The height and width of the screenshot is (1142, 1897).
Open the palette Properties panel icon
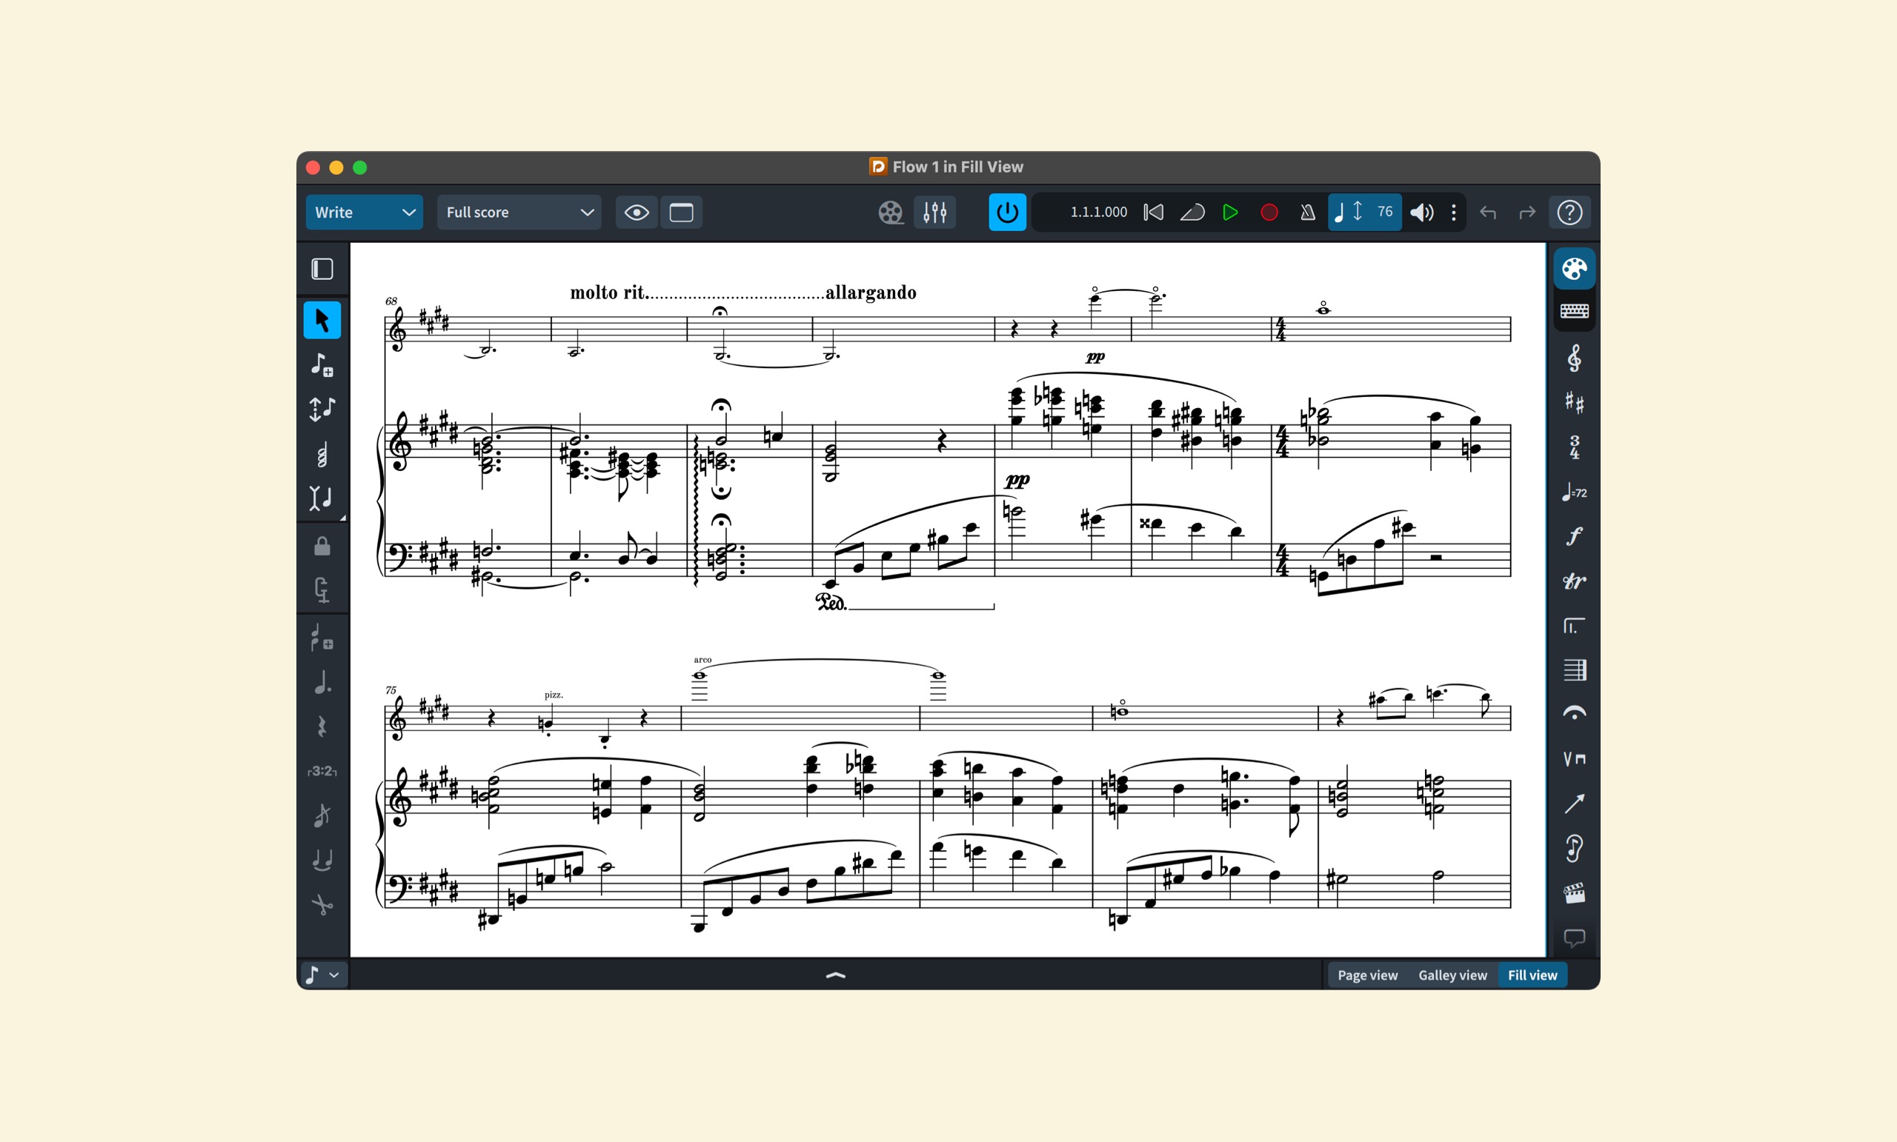pyautogui.click(x=1574, y=269)
